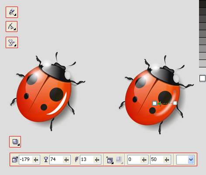Viewport: 206px width, 175px height.
Task: Adjust the feathering value 13 stepper
Action: coord(97,160)
